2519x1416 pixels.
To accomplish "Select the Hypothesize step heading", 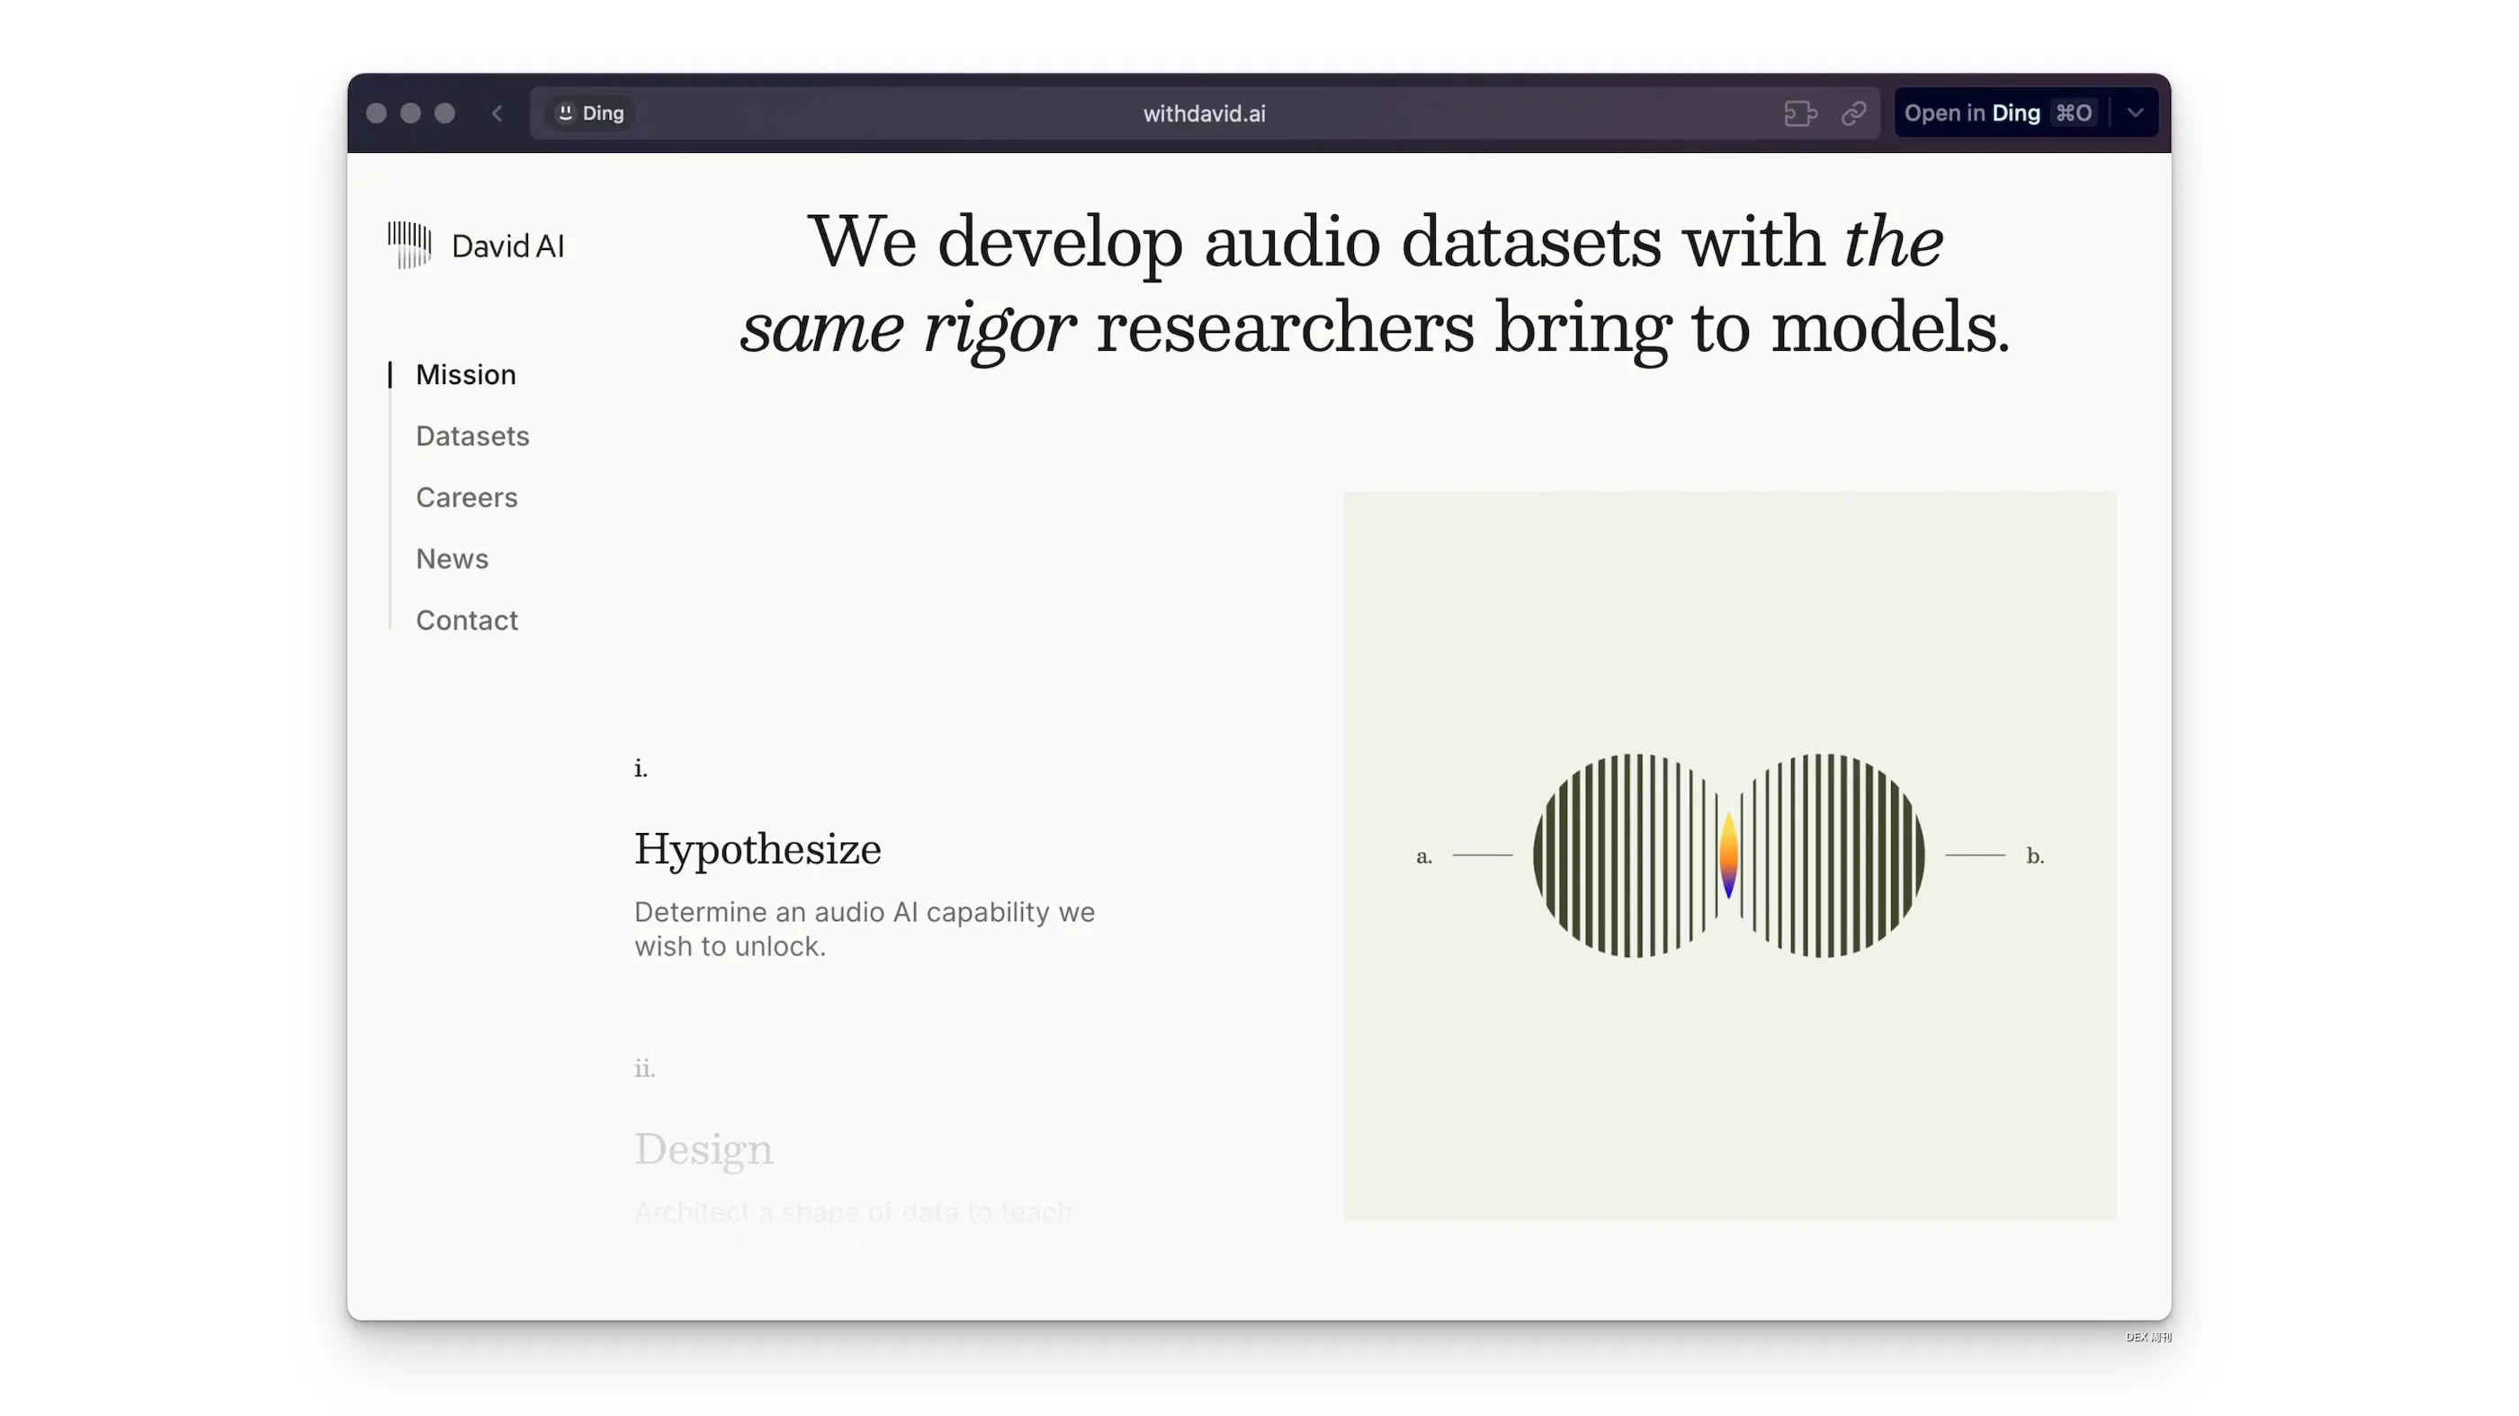I will [x=757, y=849].
